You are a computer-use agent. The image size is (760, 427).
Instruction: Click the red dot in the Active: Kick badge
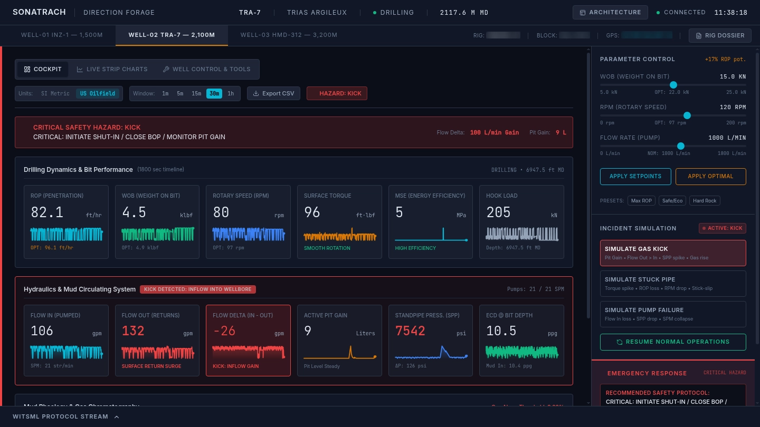[704, 228]
